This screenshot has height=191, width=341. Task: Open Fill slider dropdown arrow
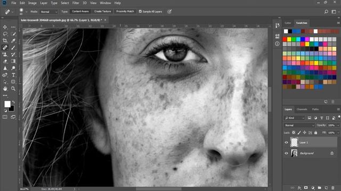(x=338, y=133)
